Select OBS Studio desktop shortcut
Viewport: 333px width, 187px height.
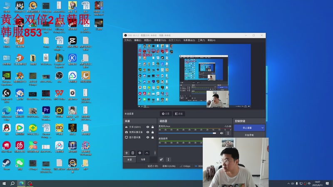click(x=59, y=77)
